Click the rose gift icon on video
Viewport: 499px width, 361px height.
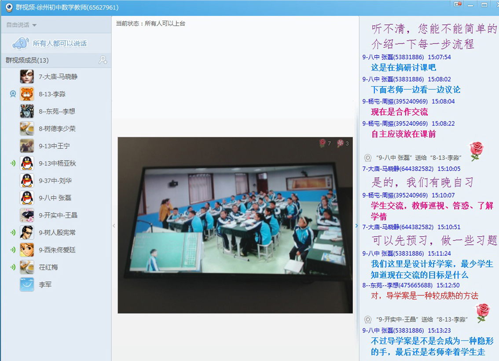(x=322, y=143)
